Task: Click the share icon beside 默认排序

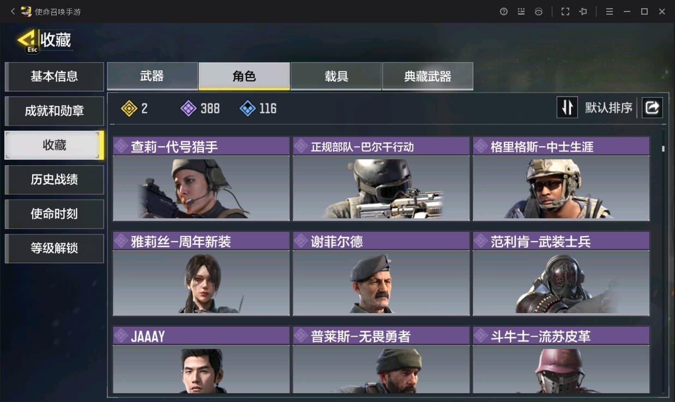Action: click(x=652, y=107)
